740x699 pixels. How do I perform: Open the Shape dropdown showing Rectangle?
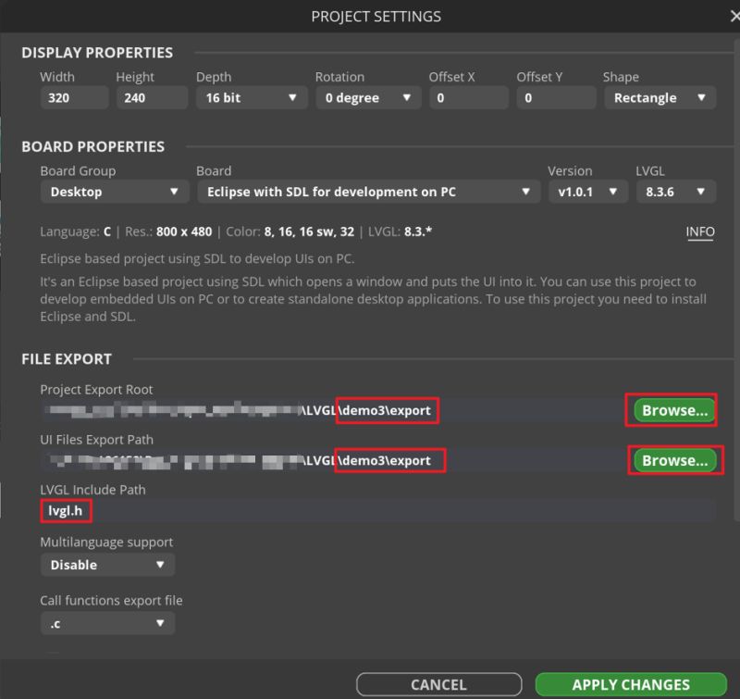659,97
